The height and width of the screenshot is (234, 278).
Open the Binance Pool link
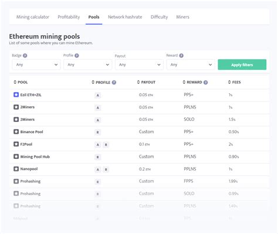pyautogui.click(x=32, y=132)
